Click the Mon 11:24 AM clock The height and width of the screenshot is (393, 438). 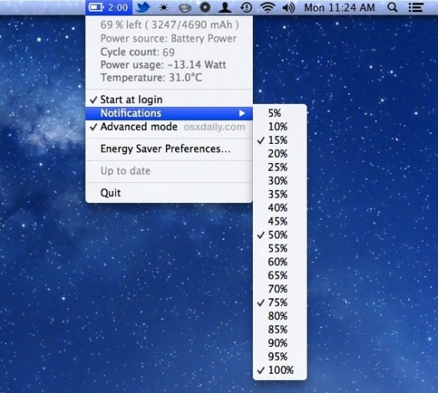click(x=340, y=8)
